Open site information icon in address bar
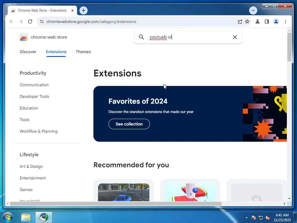 42,21
